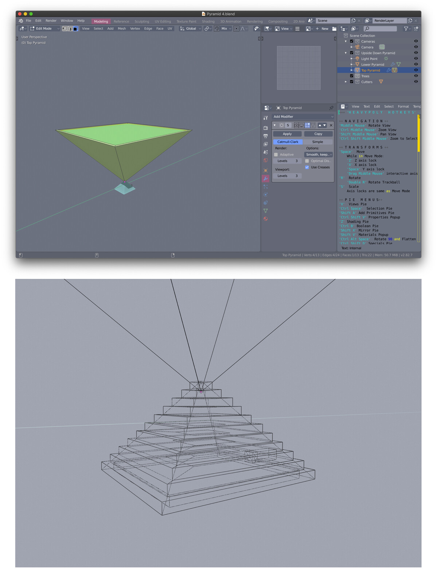
Task: Open outliner filter funnel dropdown
Action: pos(406,28)
